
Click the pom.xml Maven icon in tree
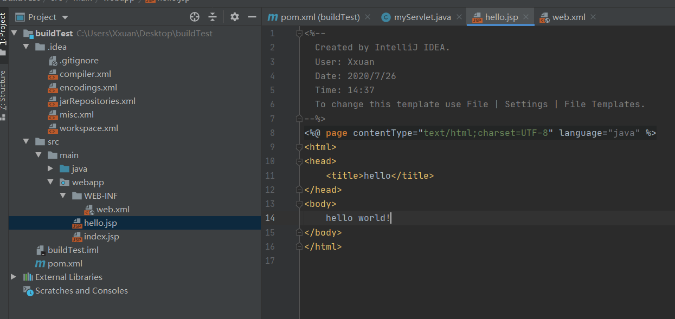(40, 264)
